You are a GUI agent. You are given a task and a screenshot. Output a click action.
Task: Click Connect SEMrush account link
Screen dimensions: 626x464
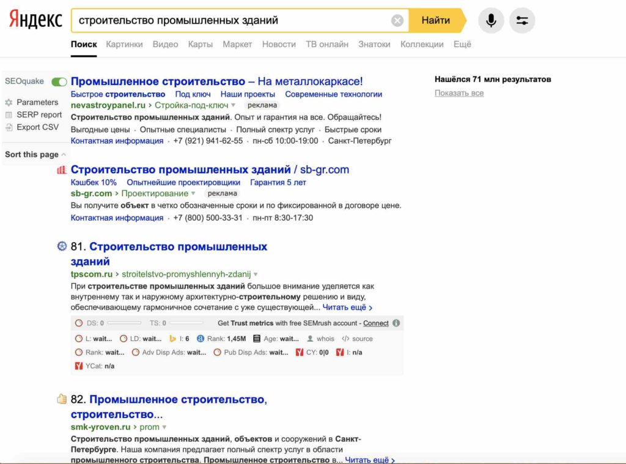click(x=376, y=323)
